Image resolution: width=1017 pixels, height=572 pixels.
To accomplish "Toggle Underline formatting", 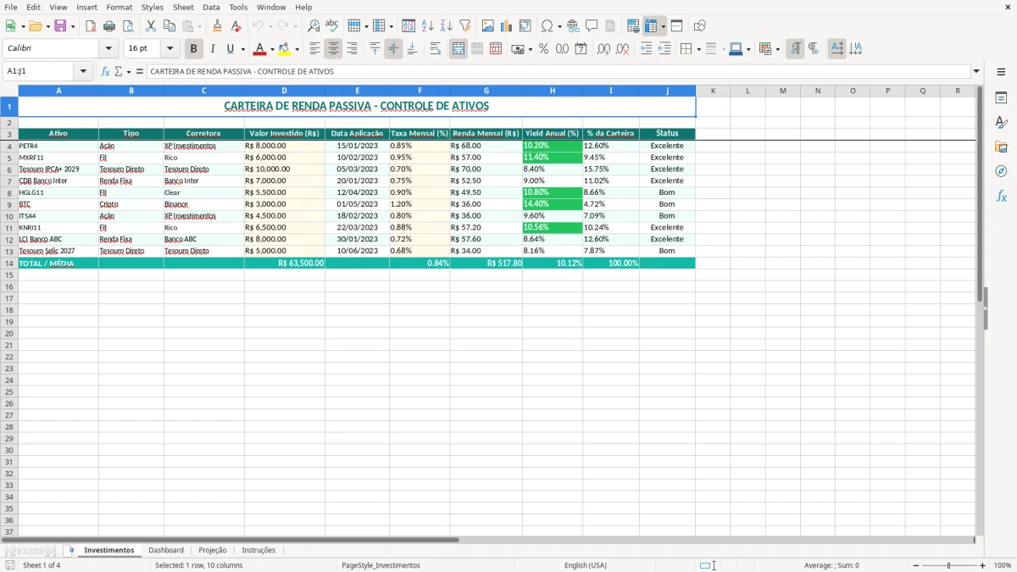I will pyautogui.click(x=230, y=49).
